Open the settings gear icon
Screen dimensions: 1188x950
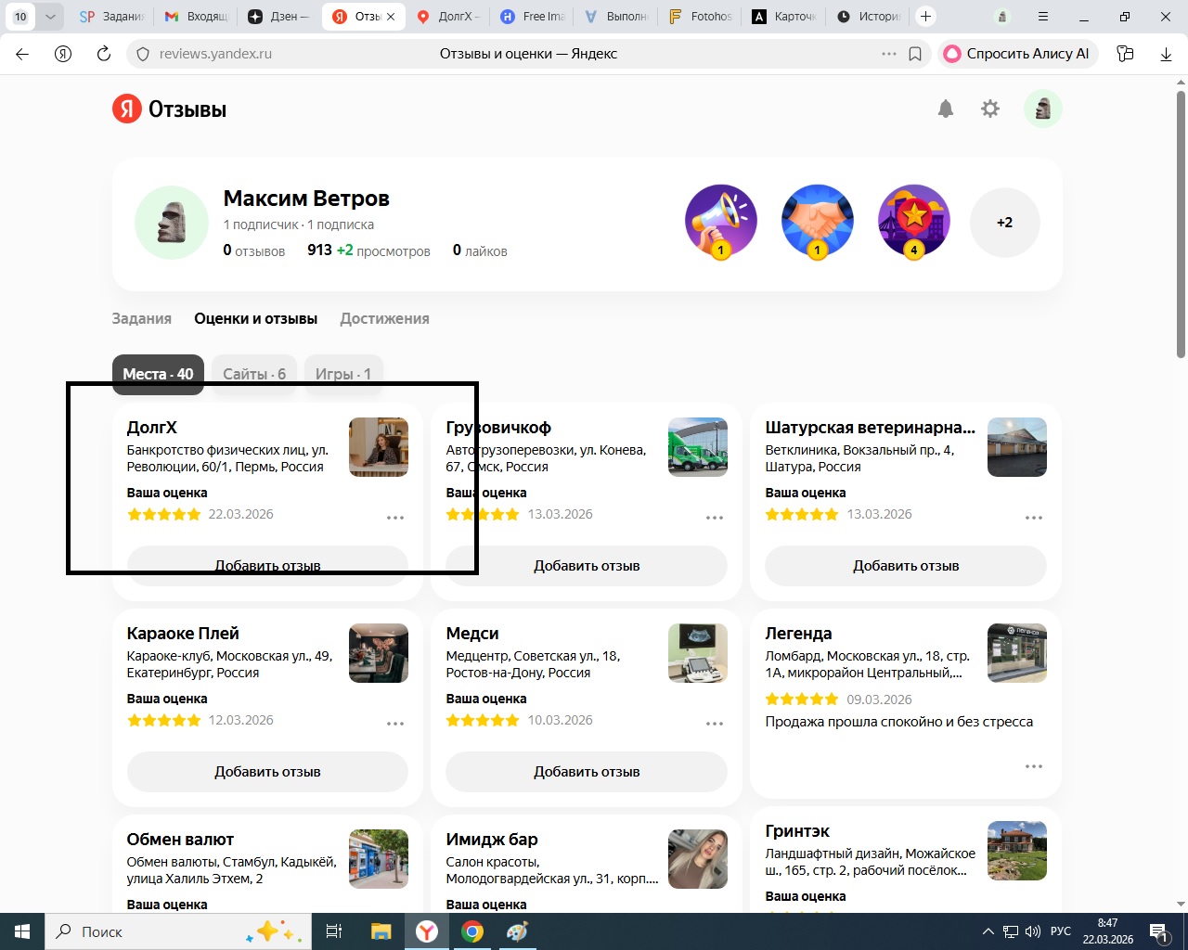tap(990, 109)
